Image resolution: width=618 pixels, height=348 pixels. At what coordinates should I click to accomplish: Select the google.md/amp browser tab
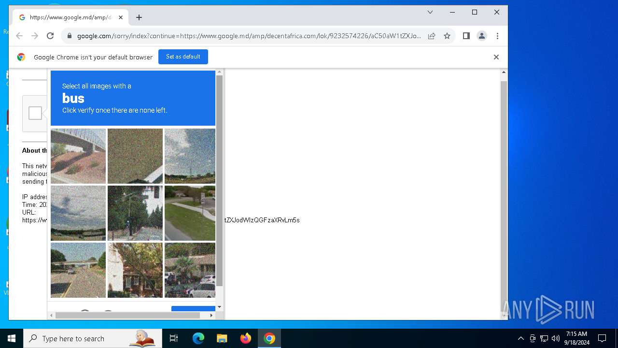(x=71, y=17)
